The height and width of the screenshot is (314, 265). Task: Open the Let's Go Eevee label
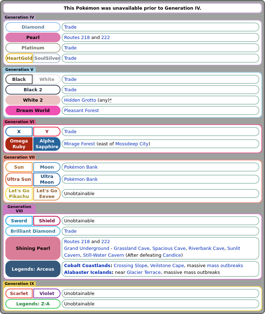[x=47, y=193]
